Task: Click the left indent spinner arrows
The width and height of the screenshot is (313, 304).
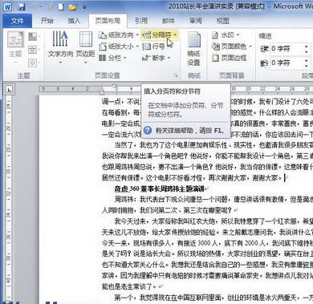Action: pyautogui.click(x=307, y=49)
